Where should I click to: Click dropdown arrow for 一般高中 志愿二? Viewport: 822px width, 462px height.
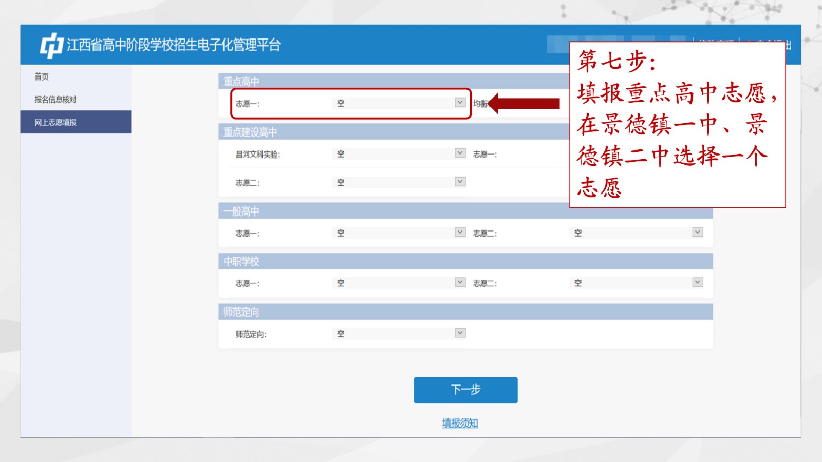pos(697,232)
